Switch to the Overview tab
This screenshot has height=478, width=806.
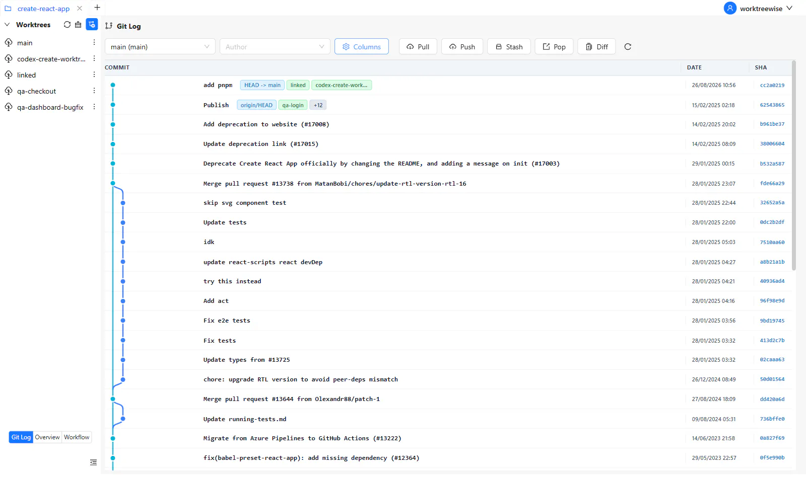47,437
